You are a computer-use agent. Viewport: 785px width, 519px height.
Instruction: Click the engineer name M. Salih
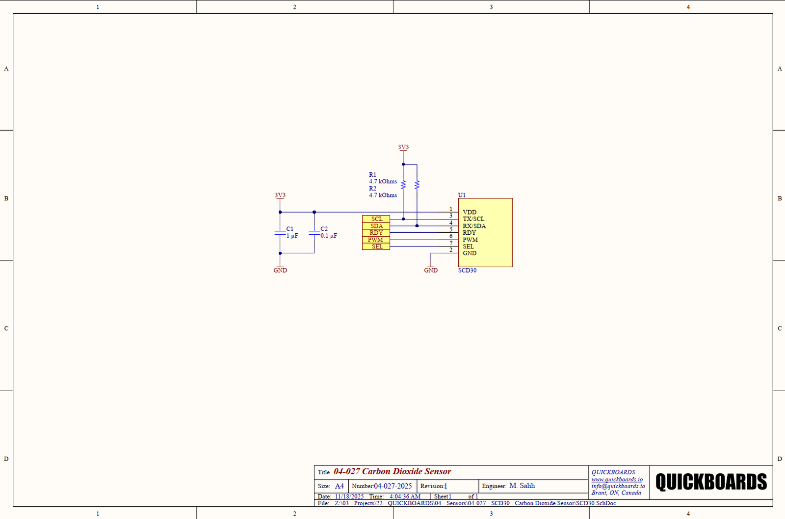coord(522,486)
